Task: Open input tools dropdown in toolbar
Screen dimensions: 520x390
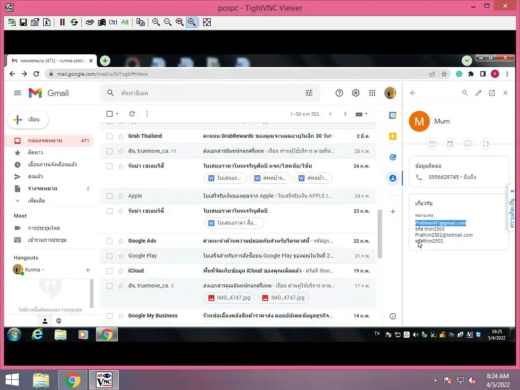Action: [366, 114]
